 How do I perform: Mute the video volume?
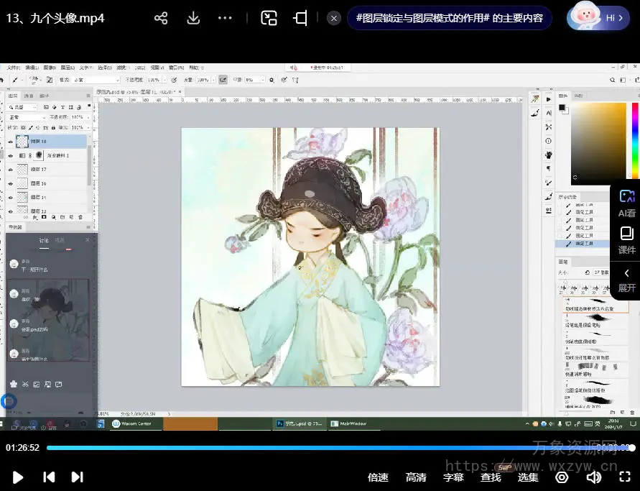coord(593,477)
